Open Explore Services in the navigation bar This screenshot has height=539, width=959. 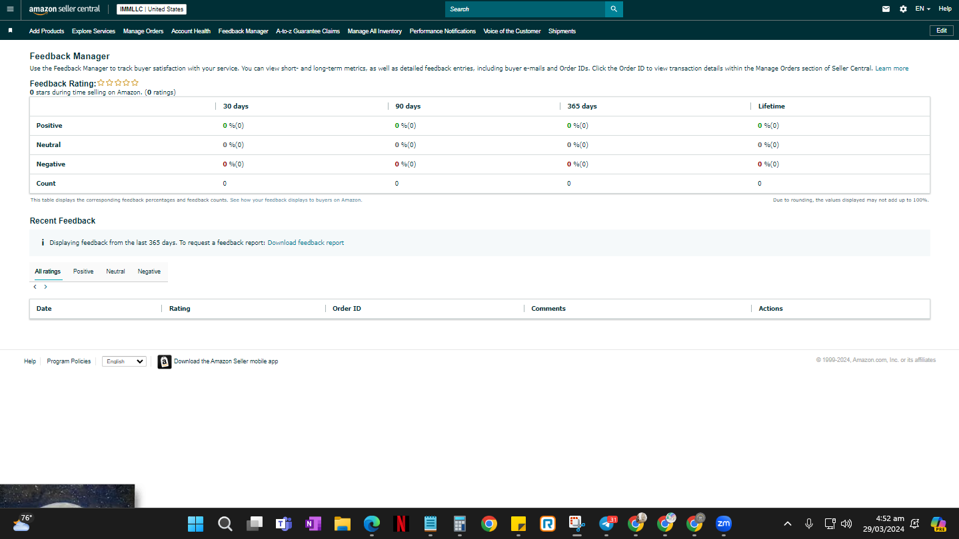93,31
